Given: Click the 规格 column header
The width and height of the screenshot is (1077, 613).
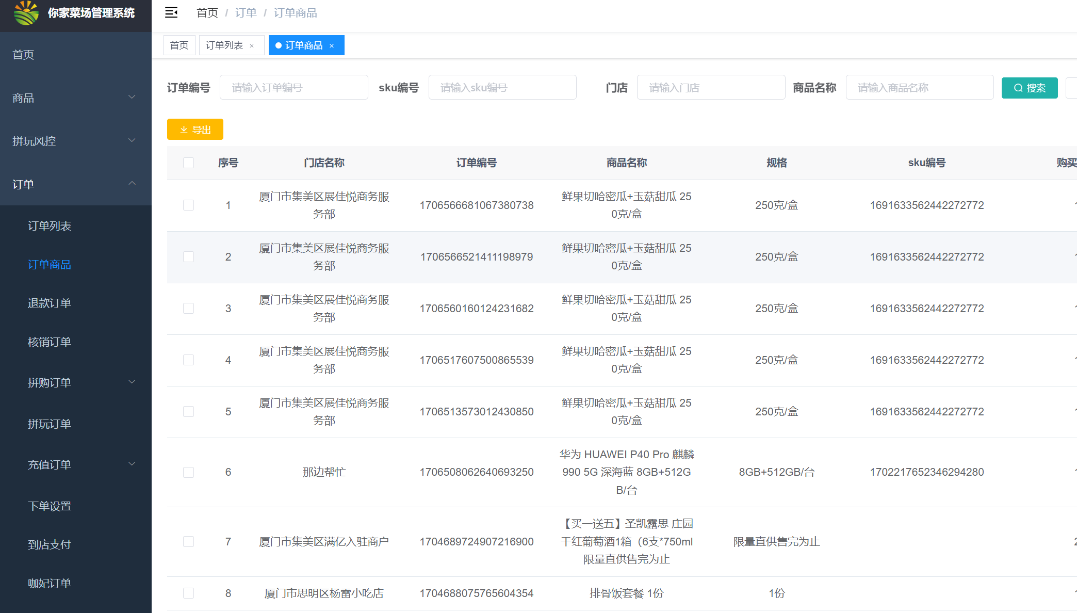Looking at the screenshot, I should 777,163.
